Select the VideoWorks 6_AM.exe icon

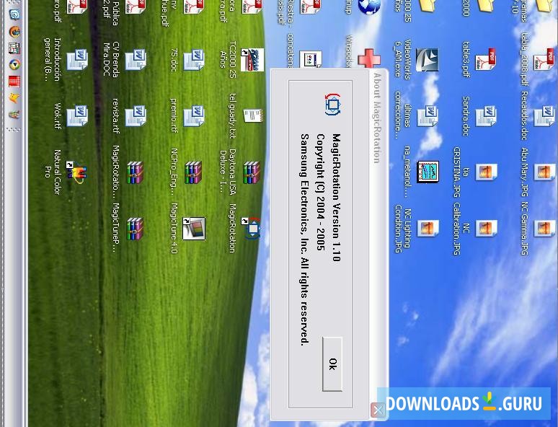427,60
